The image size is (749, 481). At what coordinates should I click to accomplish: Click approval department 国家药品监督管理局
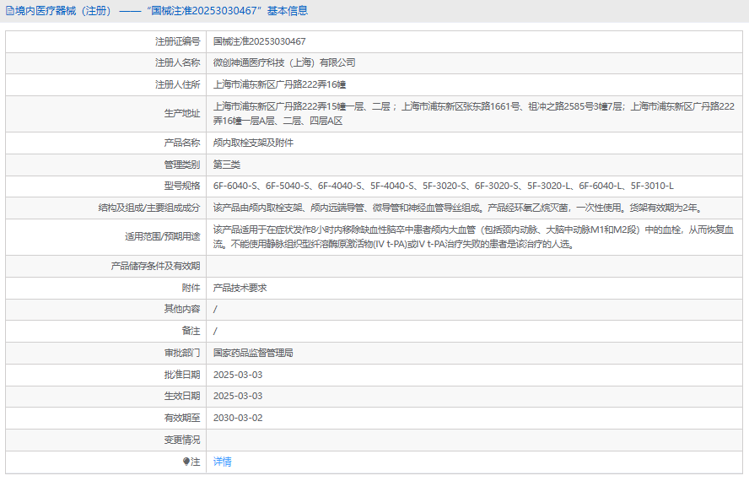252,353
